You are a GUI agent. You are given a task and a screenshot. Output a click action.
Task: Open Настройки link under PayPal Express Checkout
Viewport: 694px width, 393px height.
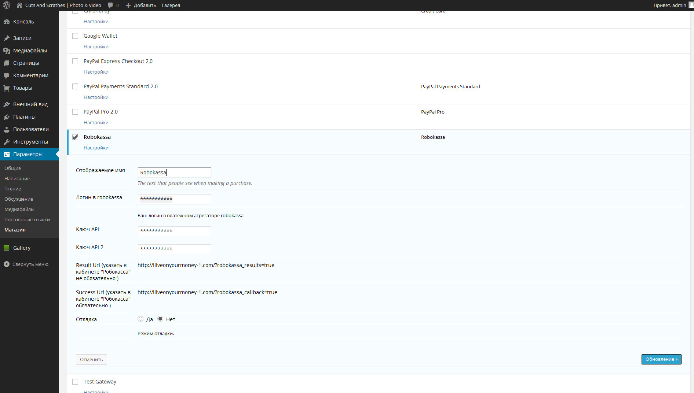pos(96,72)
